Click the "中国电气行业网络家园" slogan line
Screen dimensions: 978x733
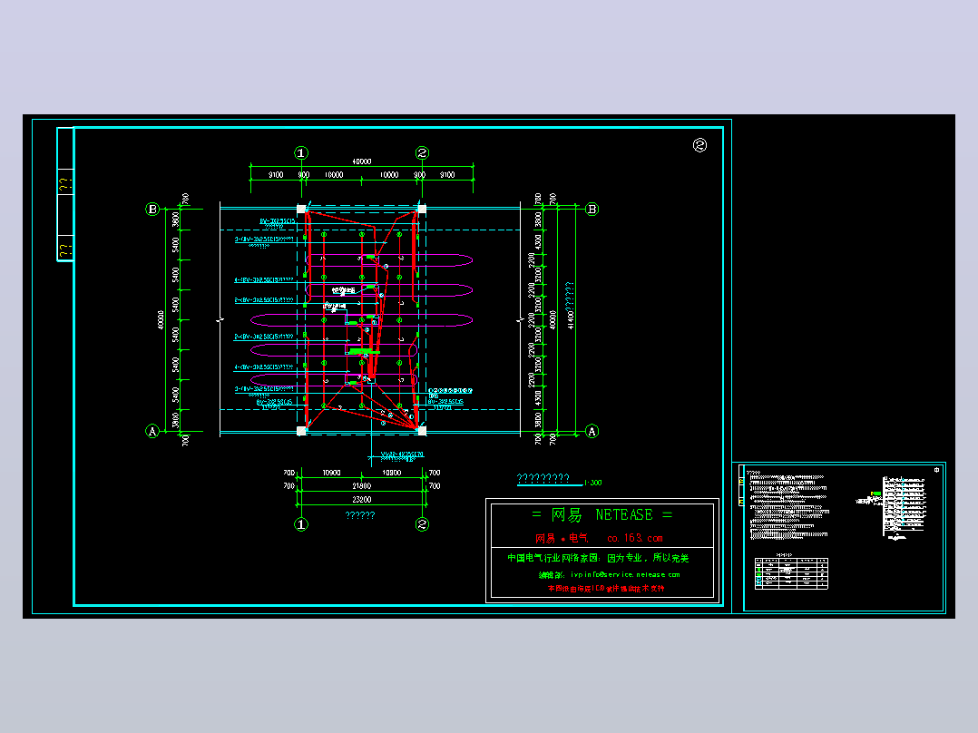(x=598, y=558)
